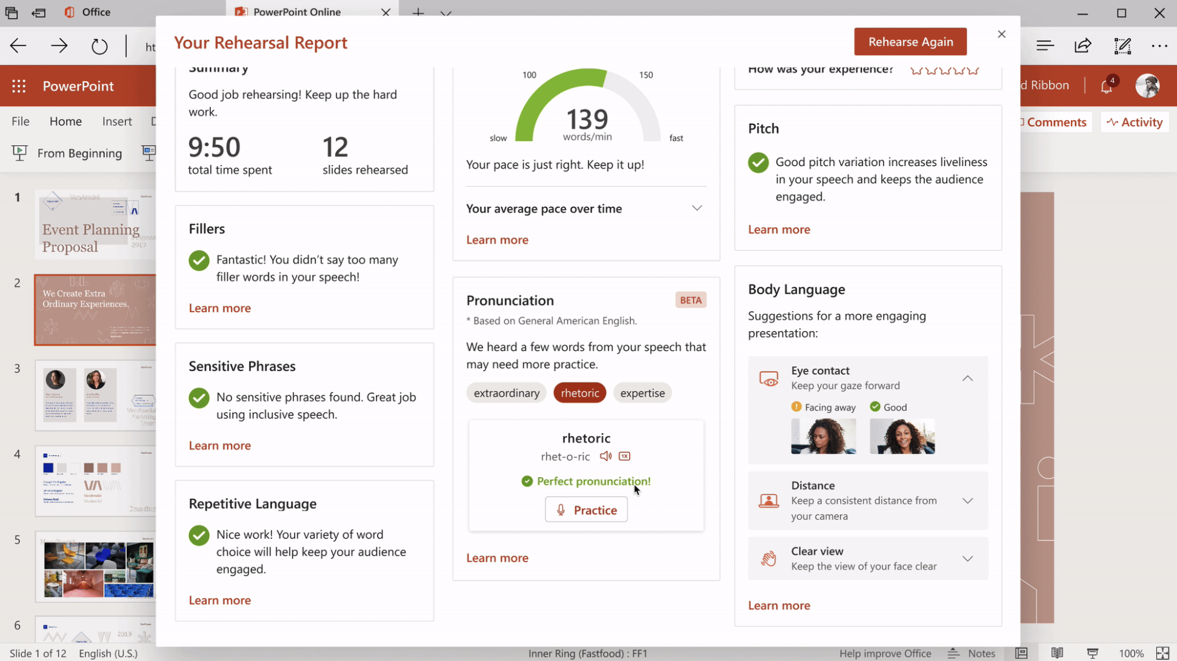Click the Rehearse Again button

point(910,42)
